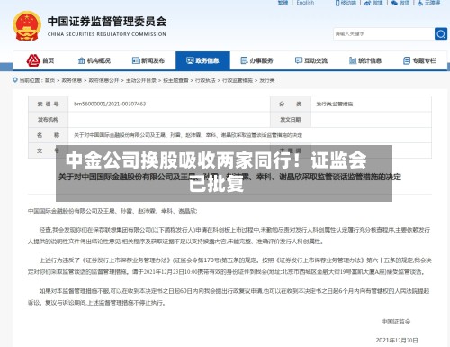Click the 分类 table label
The image size is (450, 347).
point(291,104)
